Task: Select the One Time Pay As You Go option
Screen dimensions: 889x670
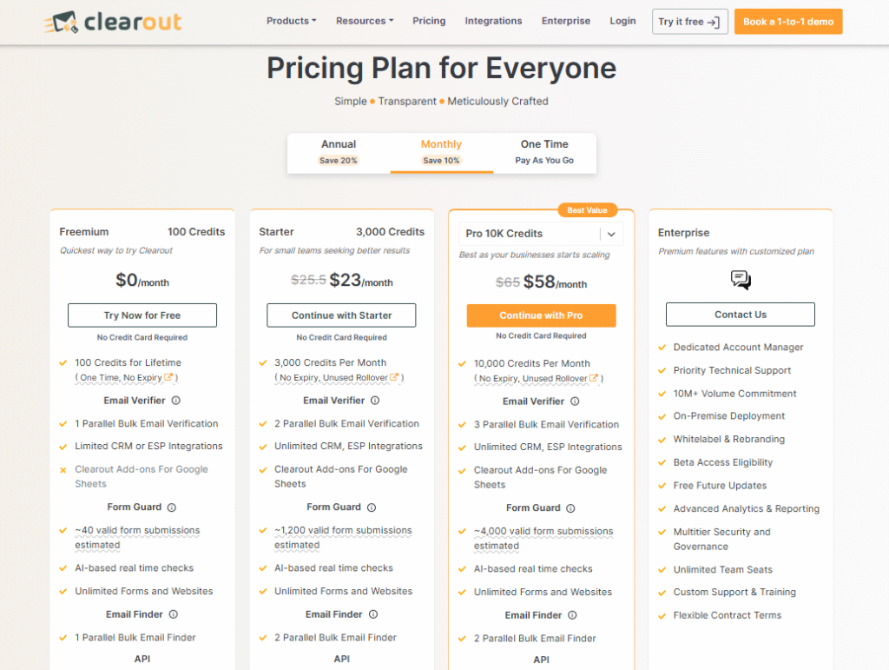Action: (543, 151)
